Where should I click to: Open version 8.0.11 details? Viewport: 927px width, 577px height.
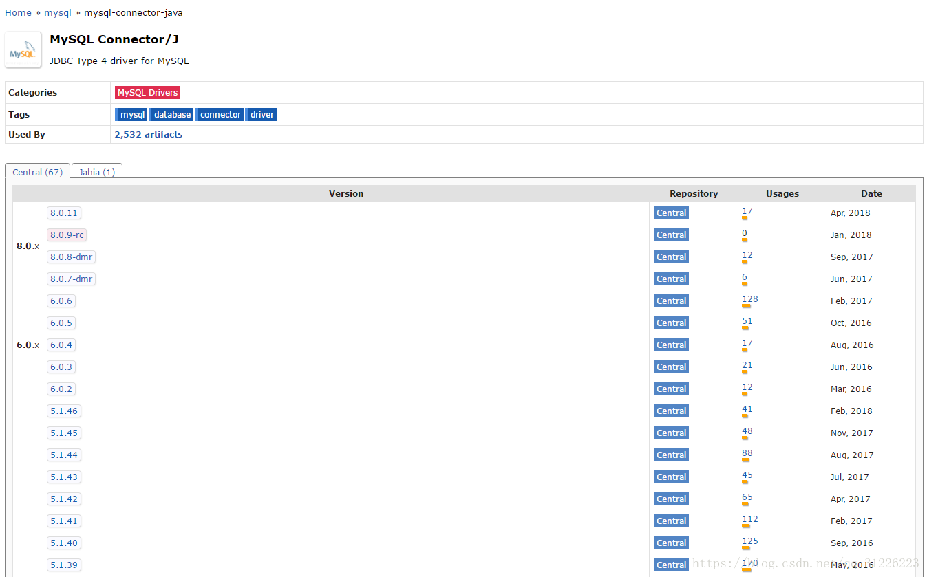(x=63, y=213)
